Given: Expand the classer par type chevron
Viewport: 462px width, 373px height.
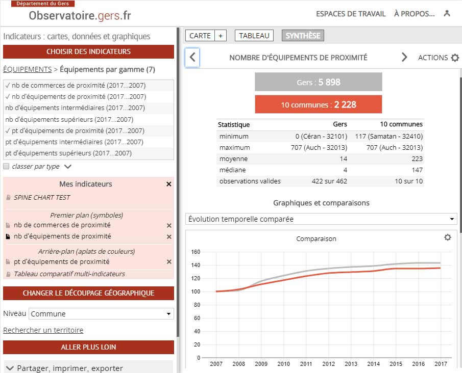Looking at the screenshot, I should 68,167.
